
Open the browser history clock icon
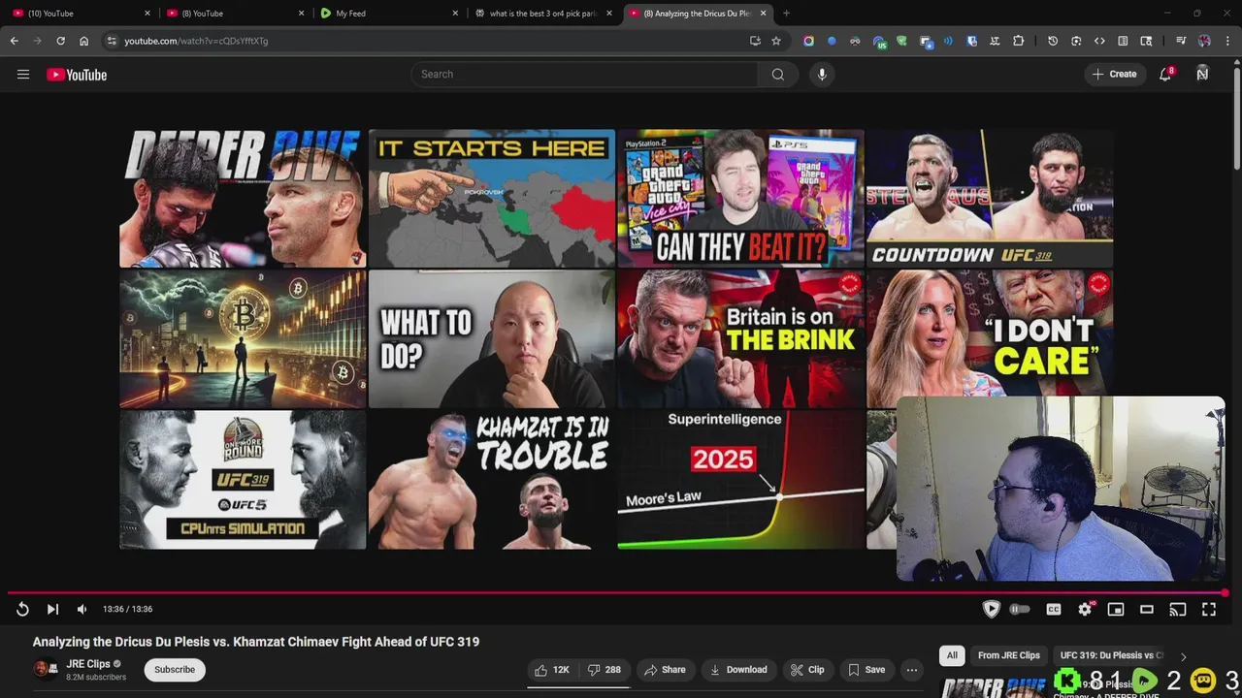click(1053, 41)
